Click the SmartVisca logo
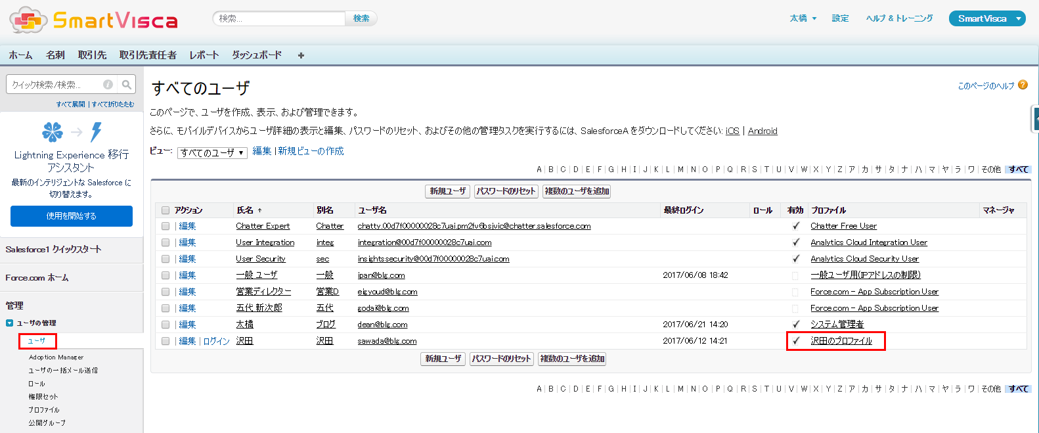The height and width of the screenshot is (433, 1039). coord(93,20)
